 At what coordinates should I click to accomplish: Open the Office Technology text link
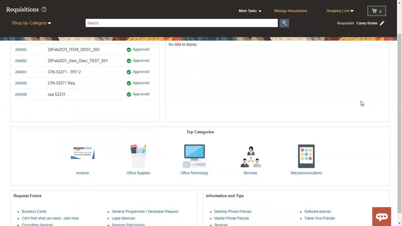tap(194, 173)
